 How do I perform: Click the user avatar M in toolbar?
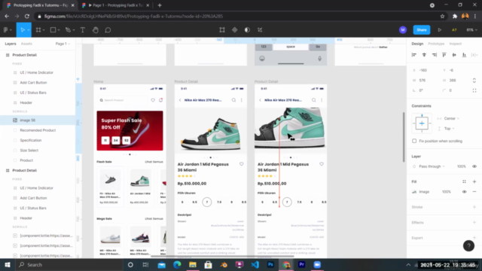(403, 30)
